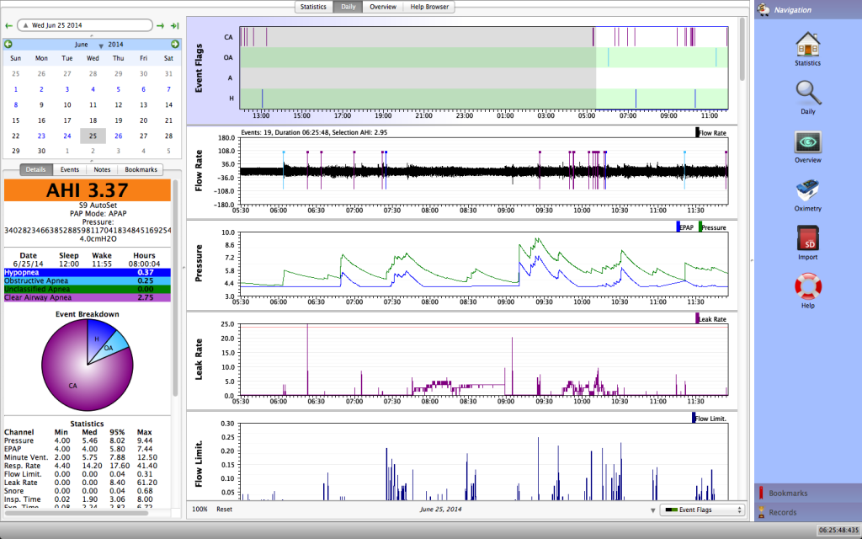862x539 pixels.
Task: Open the Event Flags graph dropdown
Action: [x=702, y=510]
